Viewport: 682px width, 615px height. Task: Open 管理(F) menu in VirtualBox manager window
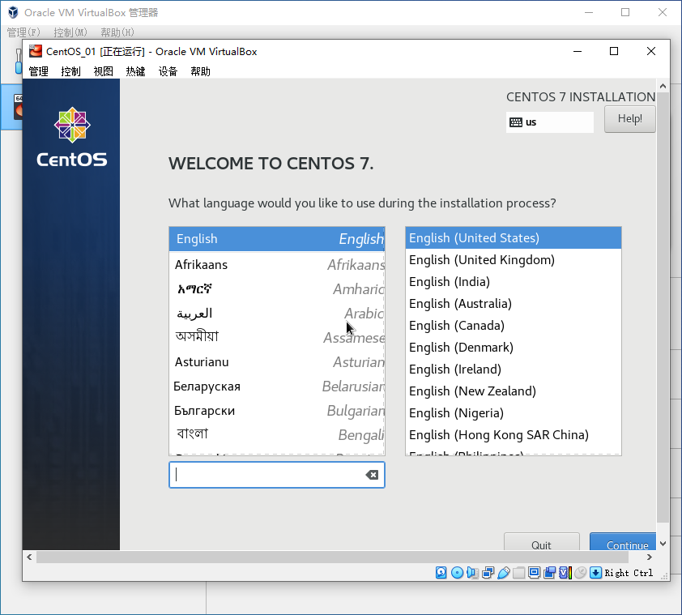tap(24, 32)
